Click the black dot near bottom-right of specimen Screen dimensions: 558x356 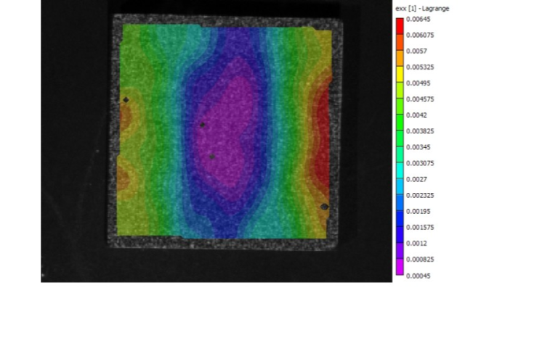pyautogui.click(x=324, y=207)
